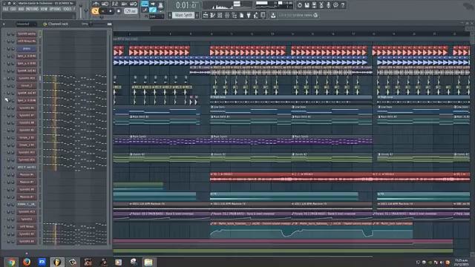Open the plugin picker plug icon
Screen dimensions: 475x267
click(249, 15)
